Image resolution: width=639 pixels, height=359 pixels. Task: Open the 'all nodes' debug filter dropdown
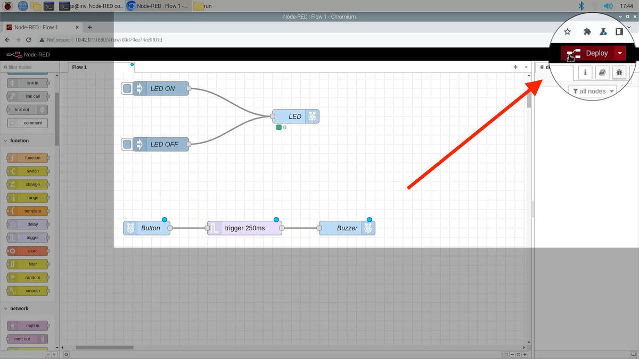(x=593, y=91)
